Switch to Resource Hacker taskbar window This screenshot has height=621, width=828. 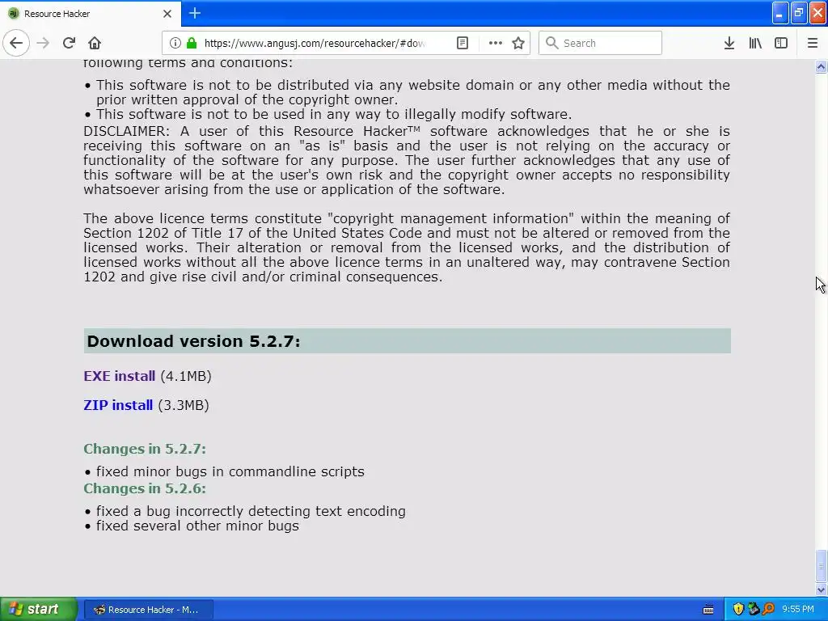point(149,610)
